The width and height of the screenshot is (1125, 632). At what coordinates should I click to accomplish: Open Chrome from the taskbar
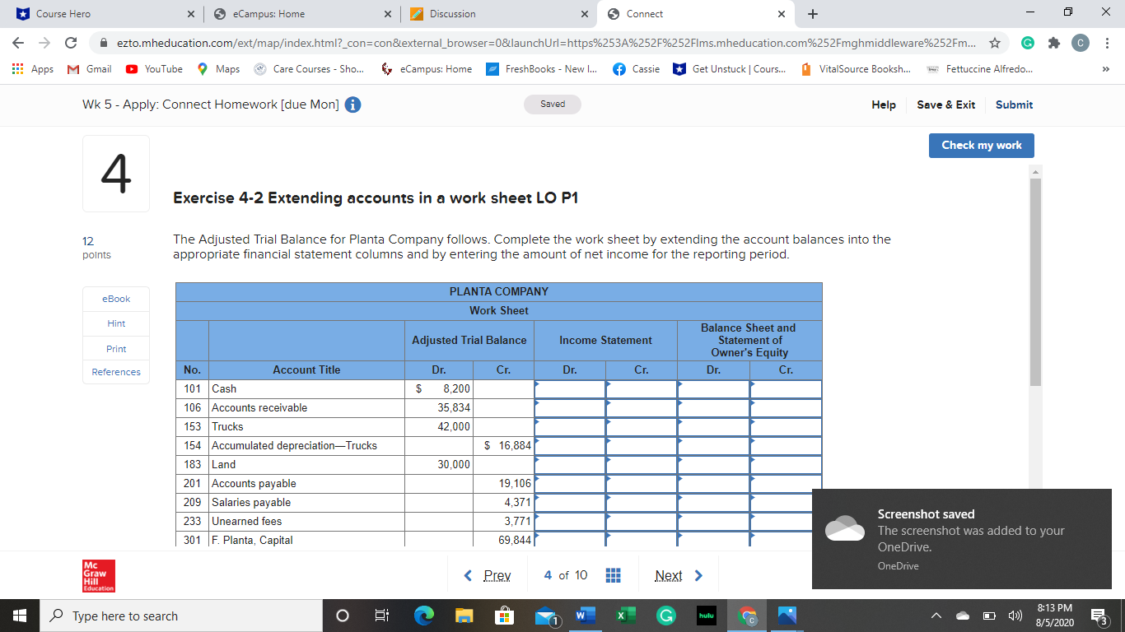point(747,616)
